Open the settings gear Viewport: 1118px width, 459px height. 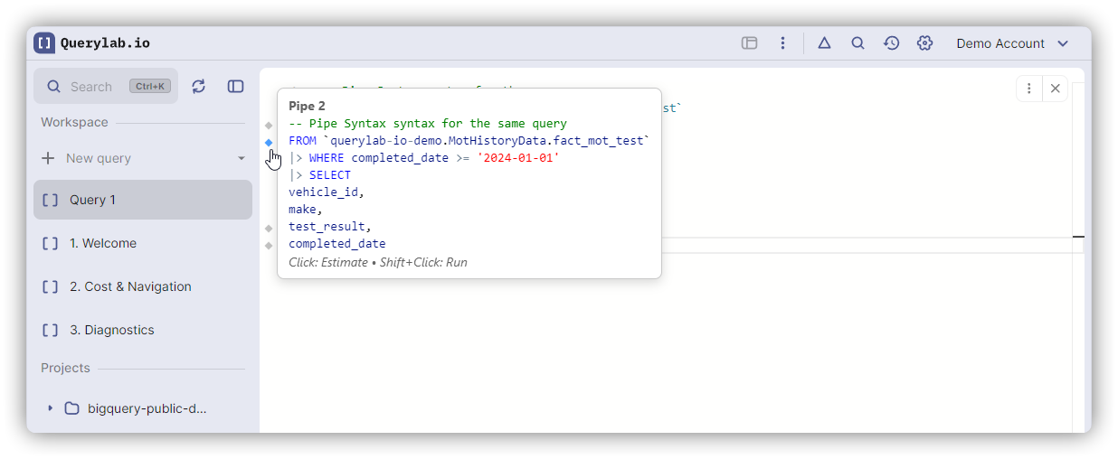924,43
